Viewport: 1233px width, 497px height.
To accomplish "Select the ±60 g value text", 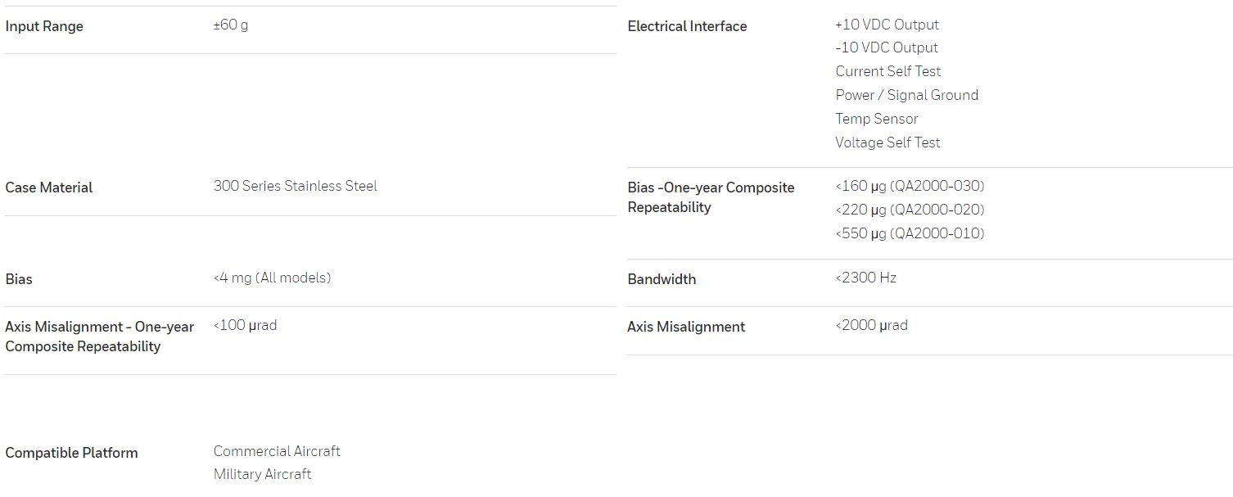I will pyautogui.click(x=231, y=25).
